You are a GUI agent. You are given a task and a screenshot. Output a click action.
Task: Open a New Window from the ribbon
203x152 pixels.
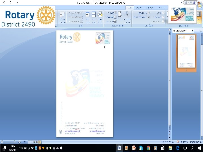pos(100,17)
